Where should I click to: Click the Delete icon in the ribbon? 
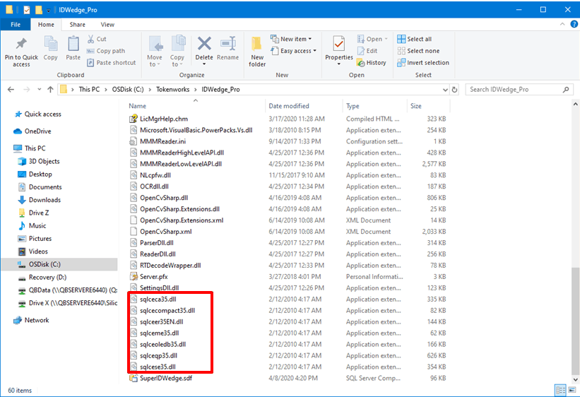(x=204, y=44)
